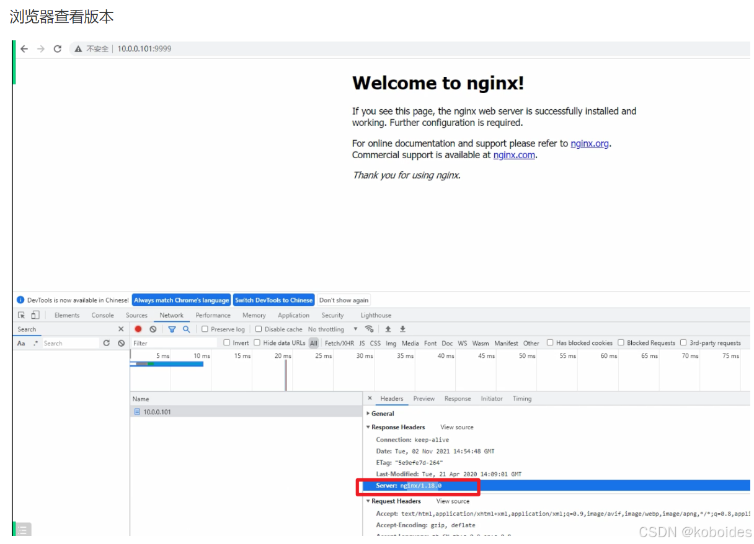Screen dimensions: 754x544
Task: Toggle the network filter funnel icon
Action: click(x=172, y=329)
